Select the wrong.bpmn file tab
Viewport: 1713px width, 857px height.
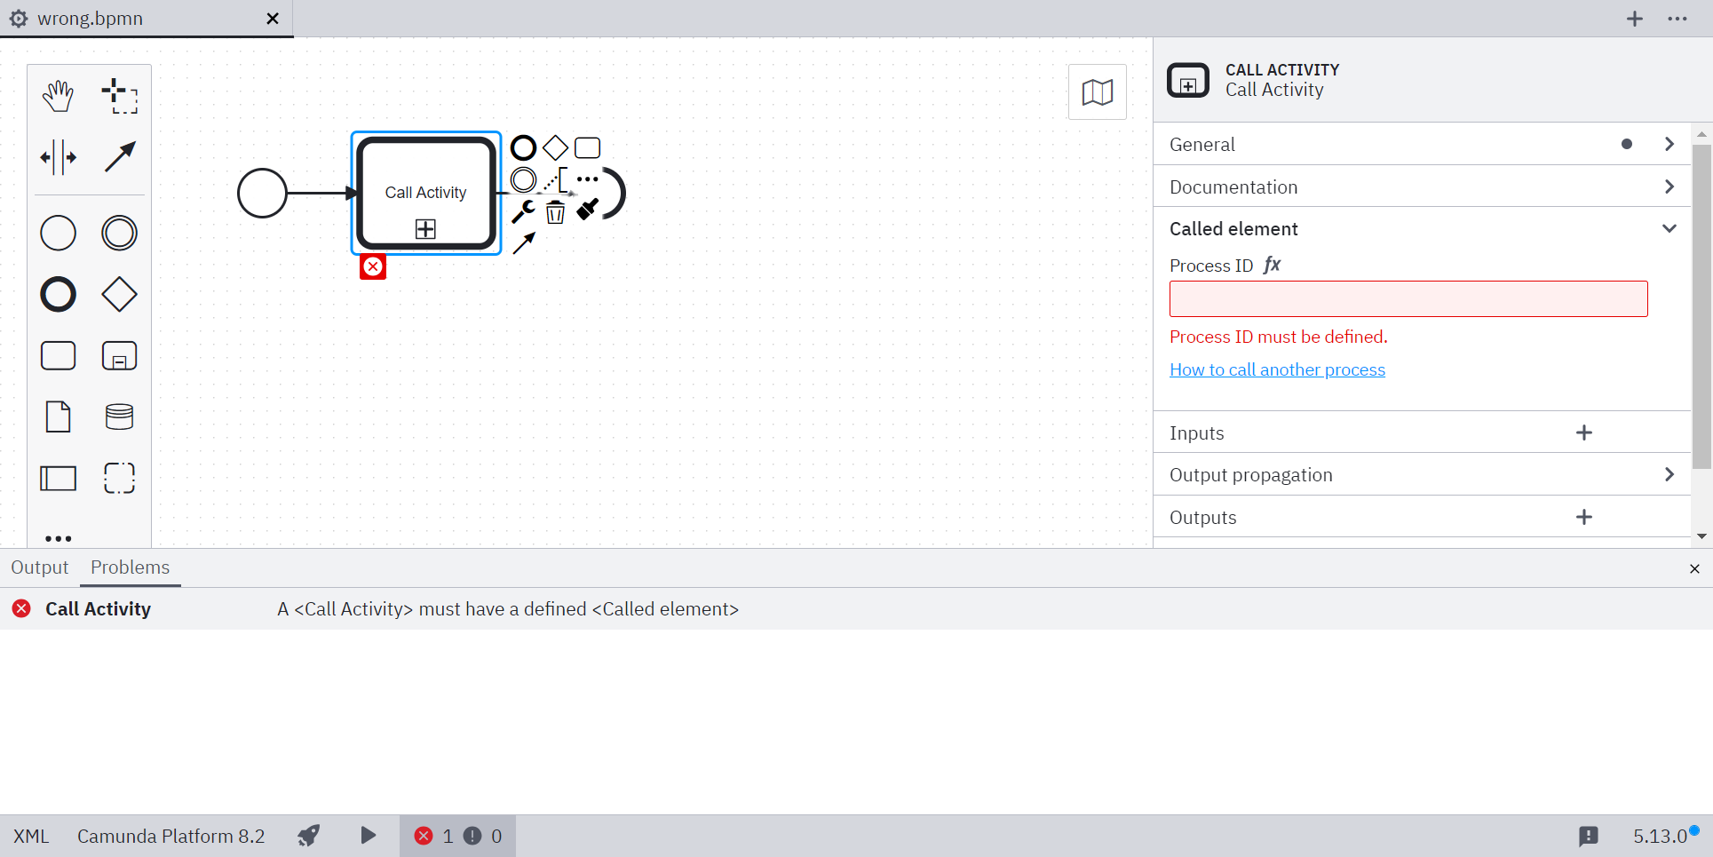click(147, 19)
